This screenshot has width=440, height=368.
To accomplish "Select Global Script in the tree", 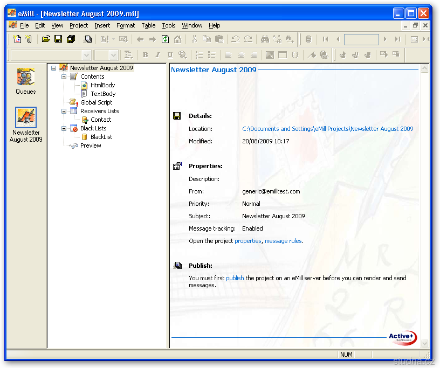I will pyautogui.click(x=96, y=102).
